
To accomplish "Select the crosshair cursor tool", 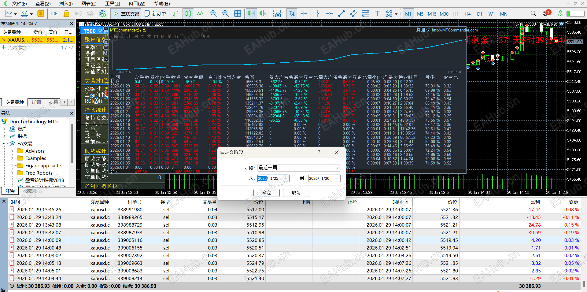I will [304, 13].
